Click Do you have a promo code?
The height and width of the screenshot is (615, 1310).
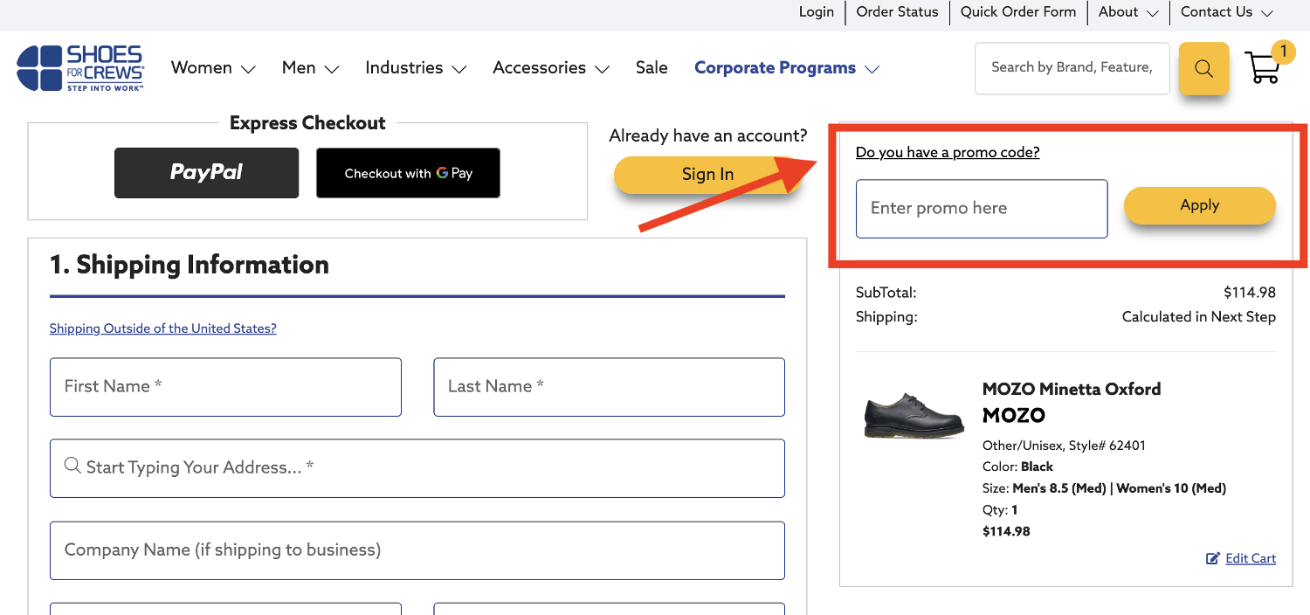click(948, 152)
